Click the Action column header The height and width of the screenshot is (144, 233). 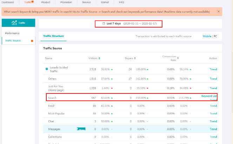(213, 58)
